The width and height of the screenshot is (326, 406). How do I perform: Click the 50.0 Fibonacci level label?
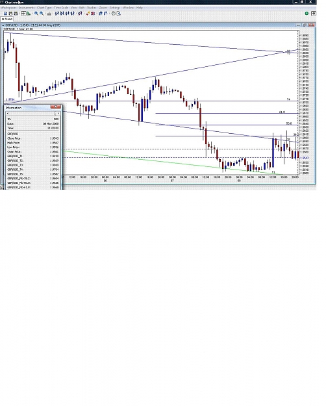289,123
